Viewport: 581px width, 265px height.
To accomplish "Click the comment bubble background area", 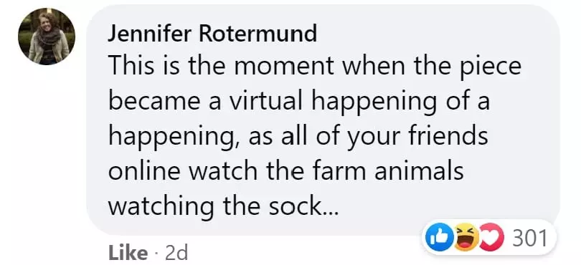I will [x=323, y=120].
